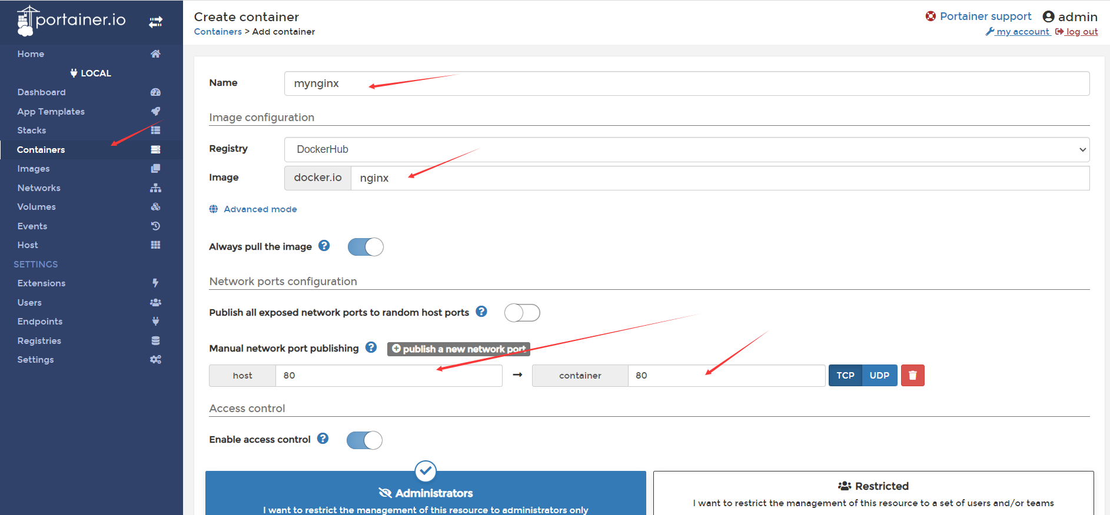Click the Name input field containing mynginx
Image resolution: width=1110 pixels, height=515 pixels.
687,83
